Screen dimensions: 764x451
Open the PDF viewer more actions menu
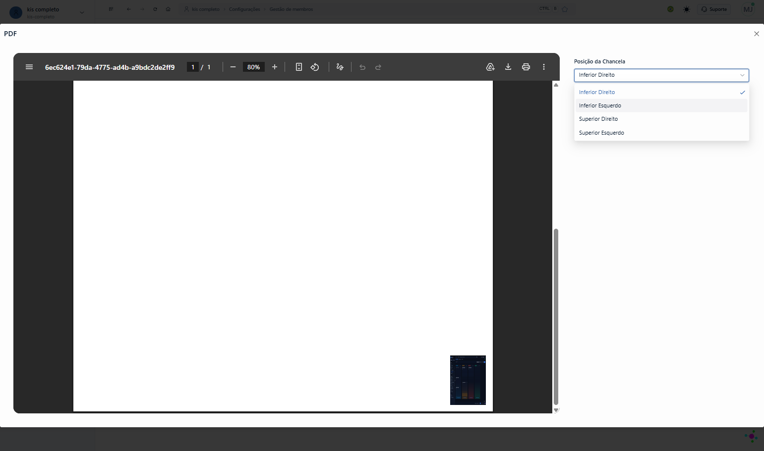click(x=544, y=67)
